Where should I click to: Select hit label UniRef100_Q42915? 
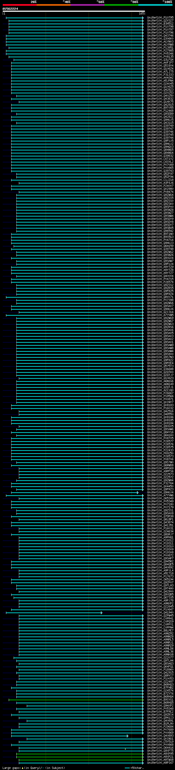(x=160, y=672)
